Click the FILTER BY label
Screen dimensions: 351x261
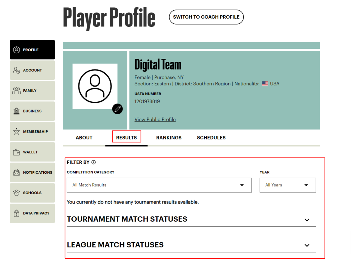click(x=78, y=162)
